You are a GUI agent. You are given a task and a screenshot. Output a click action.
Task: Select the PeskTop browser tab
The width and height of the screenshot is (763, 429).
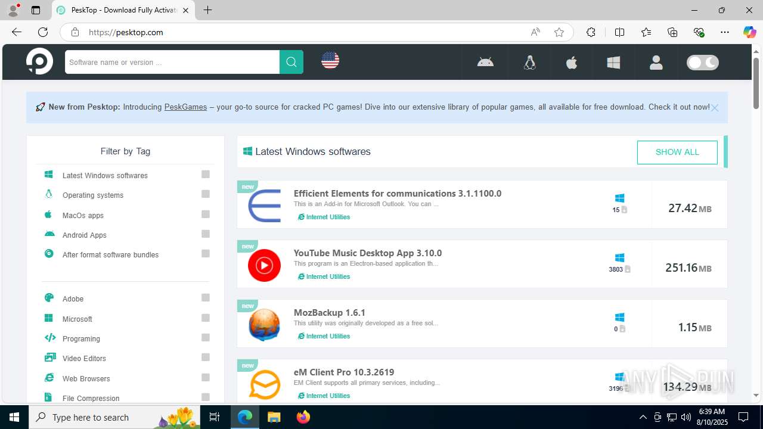[x=123, y=10]
